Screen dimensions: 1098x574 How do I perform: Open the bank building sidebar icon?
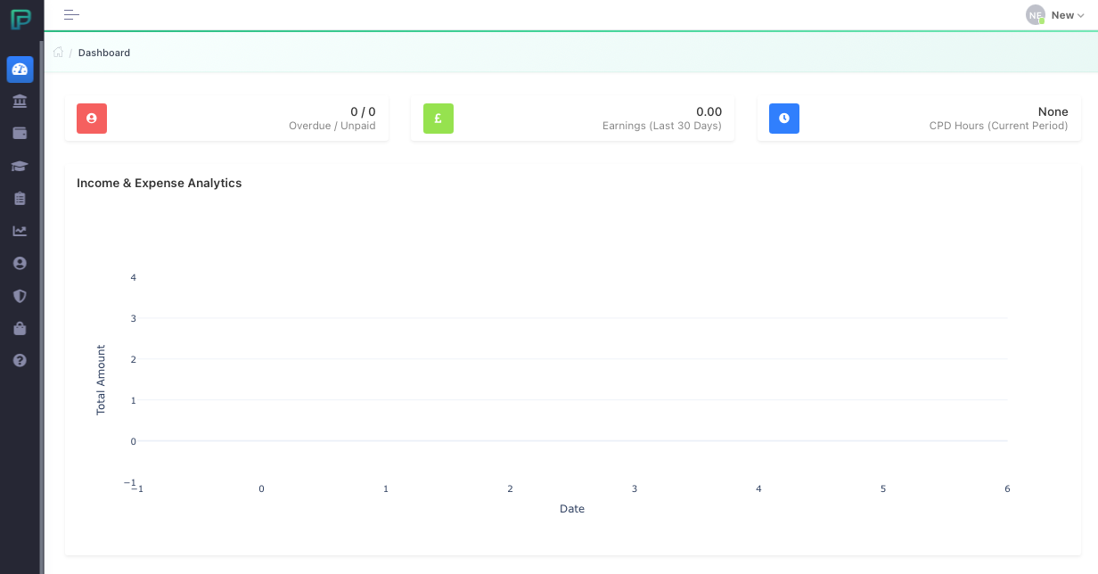[20, 102]
